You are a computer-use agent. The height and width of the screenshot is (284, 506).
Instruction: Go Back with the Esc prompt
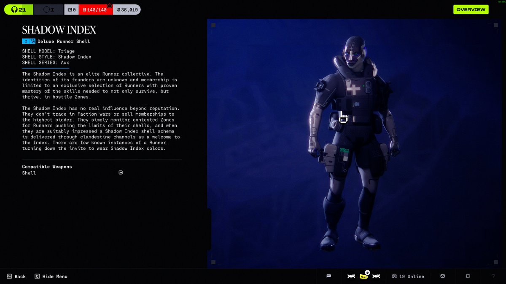(x=16, y=276)
